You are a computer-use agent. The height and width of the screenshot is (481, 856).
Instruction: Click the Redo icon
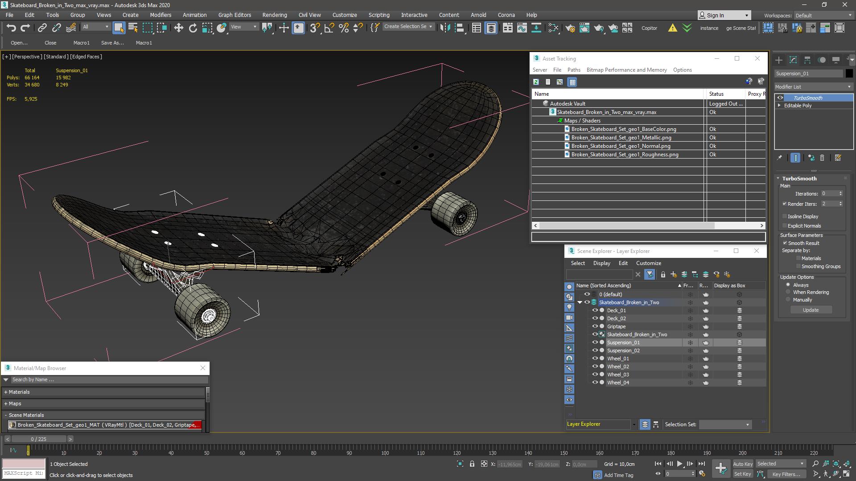pyautogui.click(x=25, y=28)
